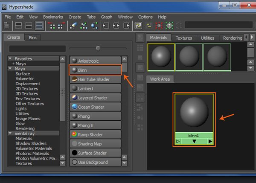Select 2D Textures in the tree

click(27, 89)
